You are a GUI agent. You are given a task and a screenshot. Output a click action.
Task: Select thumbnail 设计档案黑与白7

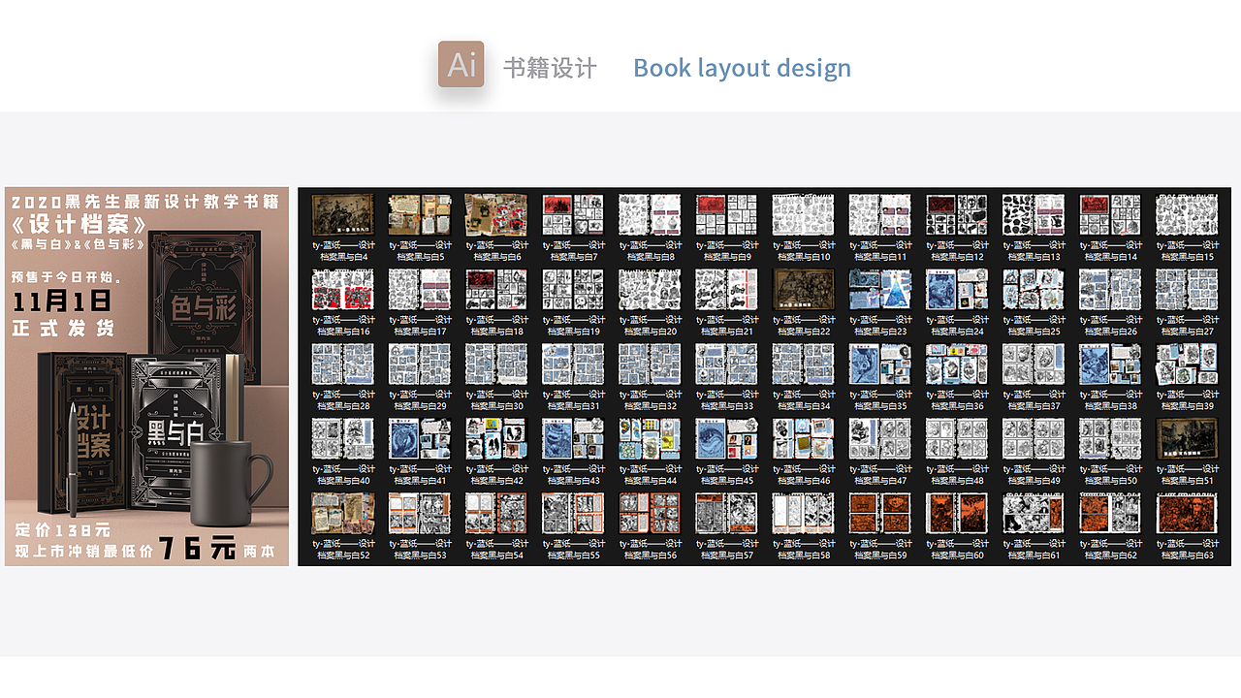pos(573,214)
